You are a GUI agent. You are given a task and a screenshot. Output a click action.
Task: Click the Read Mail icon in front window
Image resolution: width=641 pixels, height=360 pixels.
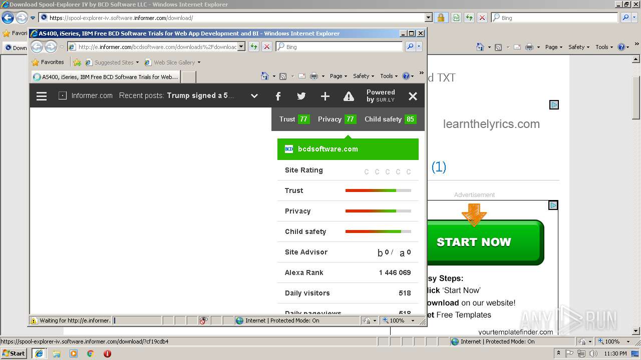pyautogui.click(x=302, y=76)
